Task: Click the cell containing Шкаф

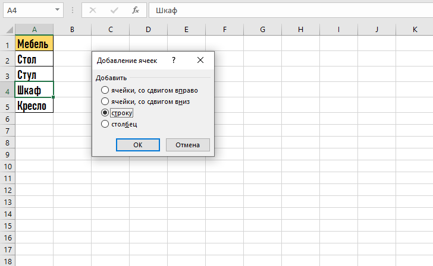Action: point(34,90)
